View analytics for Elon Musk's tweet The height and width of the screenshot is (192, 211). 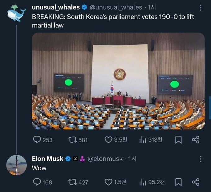tap(142, 182)
